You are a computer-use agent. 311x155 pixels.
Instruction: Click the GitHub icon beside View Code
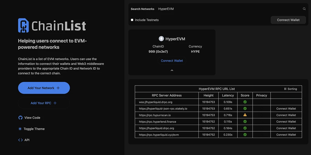coord(20,118)
